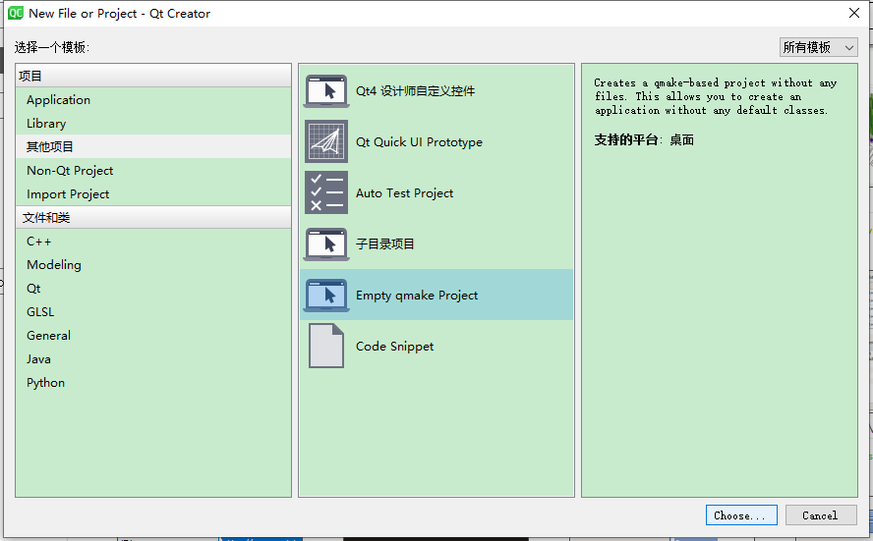The image size is (873, 541).
Task: Select the Application project category
Action: pos(153,99)
